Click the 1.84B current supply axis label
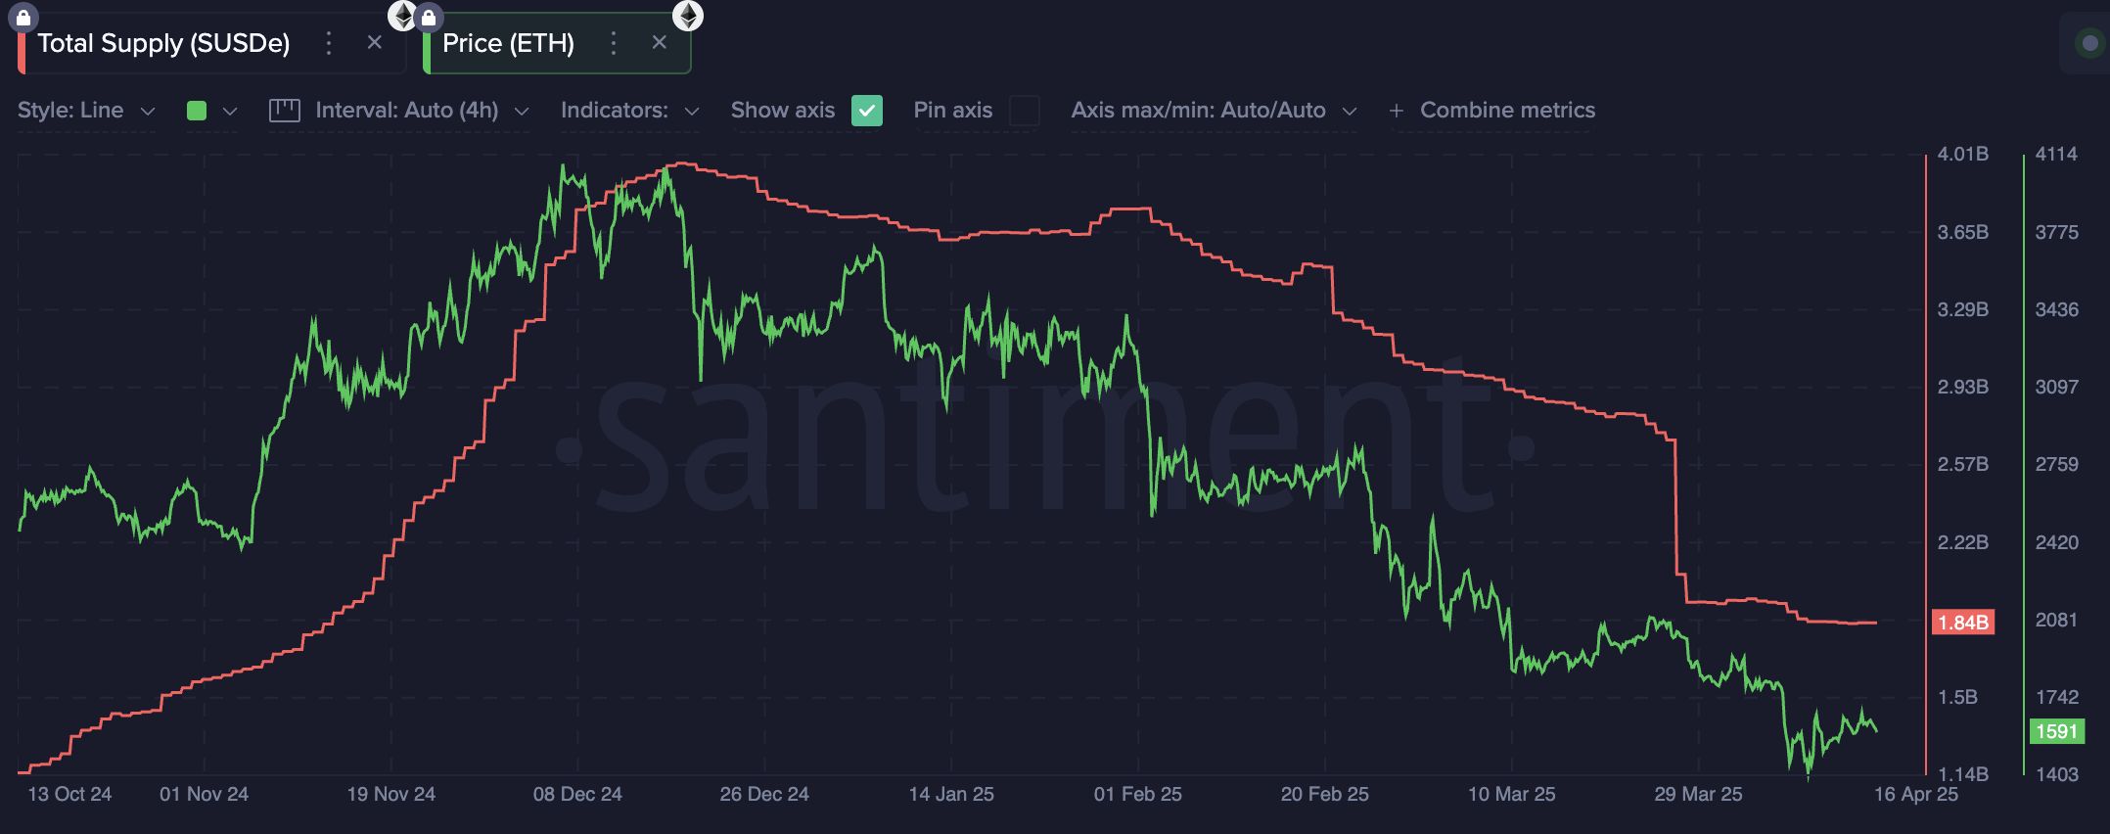This screenshot has height=834, width=2110. coord(1962,623)
